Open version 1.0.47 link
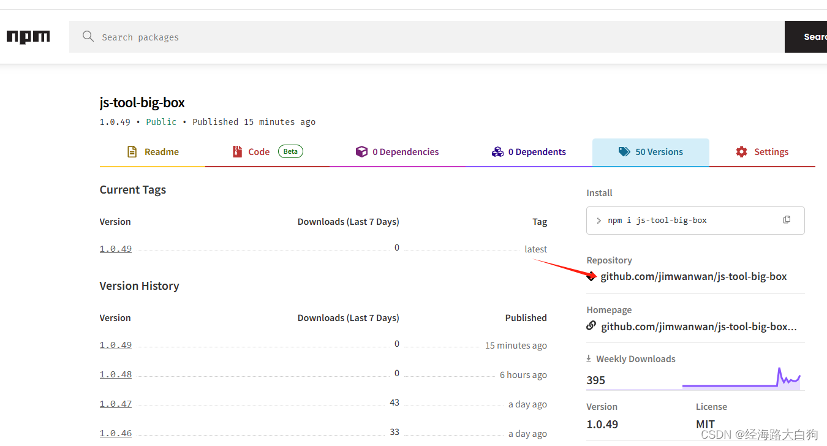 point(116,404)
